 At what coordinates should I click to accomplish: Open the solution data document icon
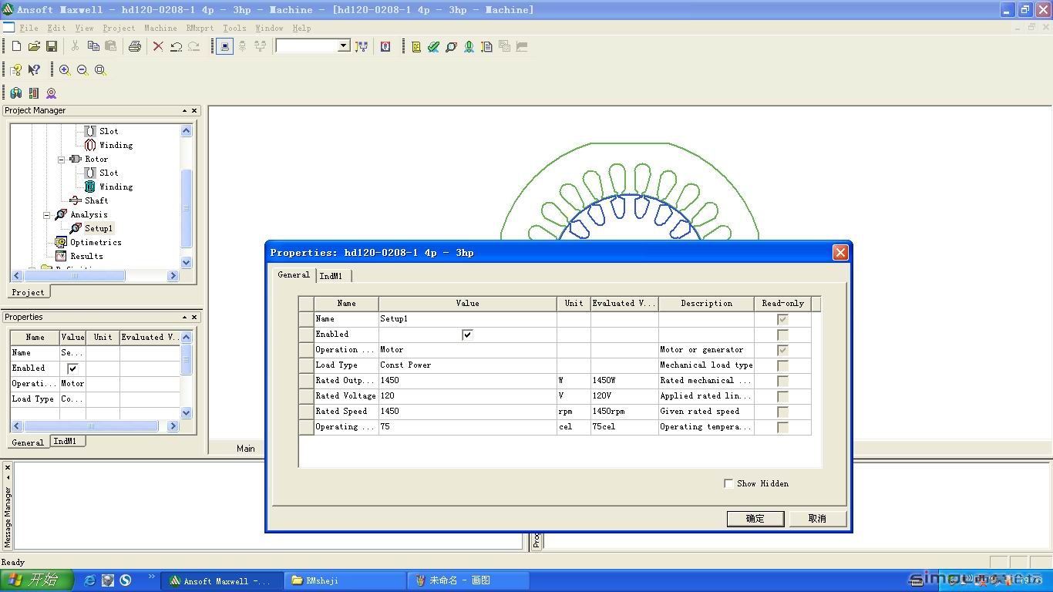486,46
